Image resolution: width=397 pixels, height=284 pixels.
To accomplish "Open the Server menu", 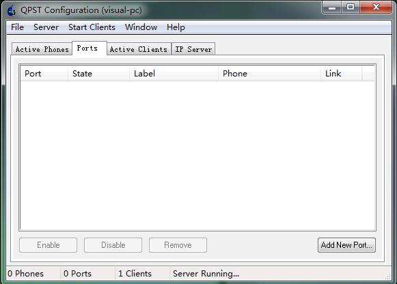I will point(46,27).
